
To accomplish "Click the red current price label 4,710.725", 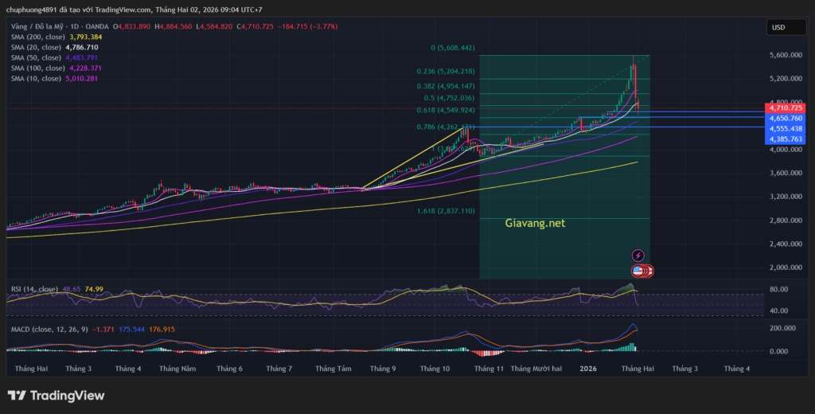I will (786, 107).
